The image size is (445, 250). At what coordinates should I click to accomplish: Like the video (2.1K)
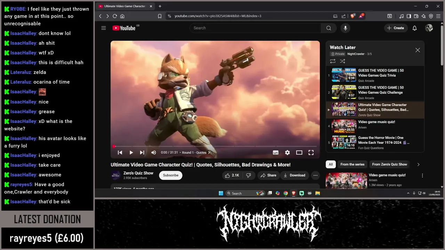coord(232,175)
